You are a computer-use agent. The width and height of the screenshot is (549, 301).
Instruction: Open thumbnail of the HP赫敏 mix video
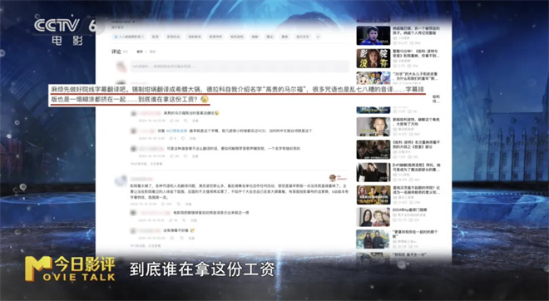click(x=373, y=172)
